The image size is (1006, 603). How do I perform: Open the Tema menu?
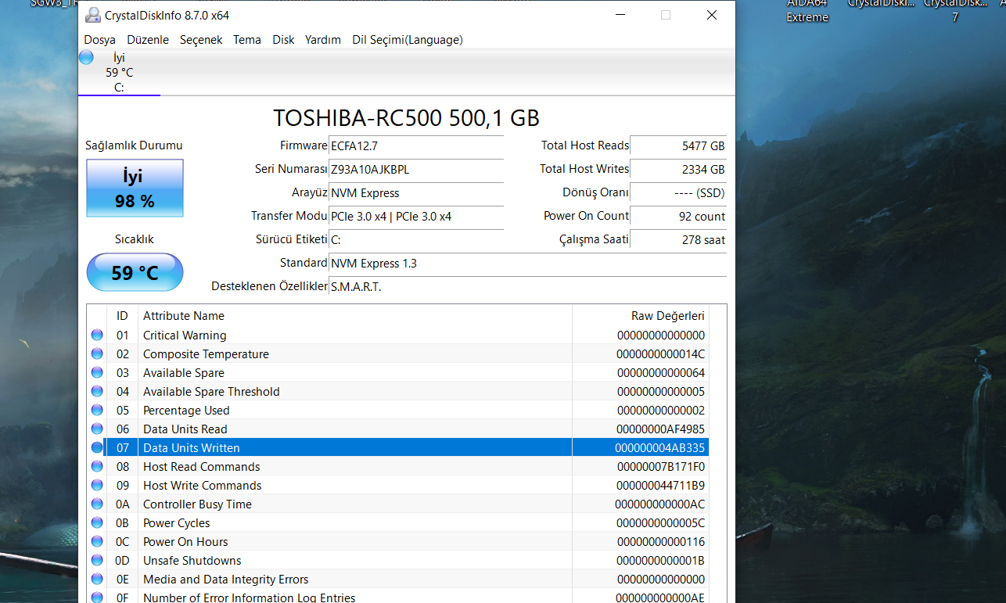point(247,40)
